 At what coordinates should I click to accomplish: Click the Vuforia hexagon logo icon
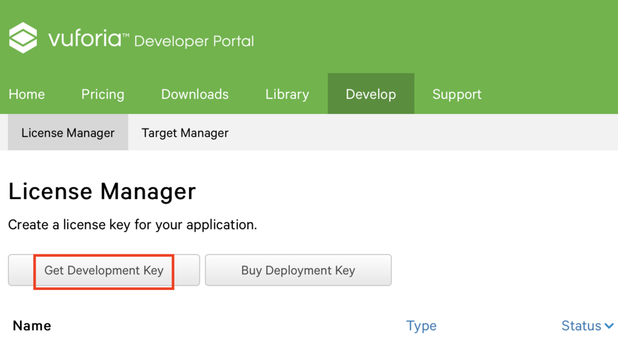pyautogui.click(x=24, y=38)
